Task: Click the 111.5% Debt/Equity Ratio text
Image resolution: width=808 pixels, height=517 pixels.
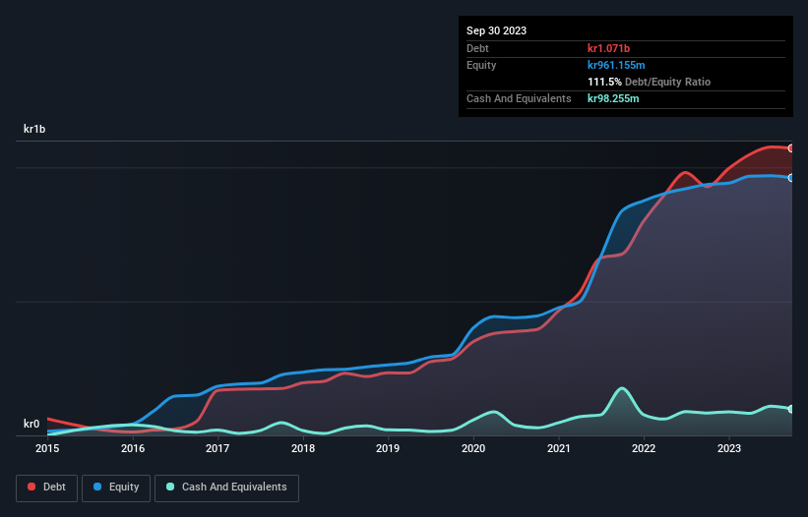Action: [x=649, y=82]
